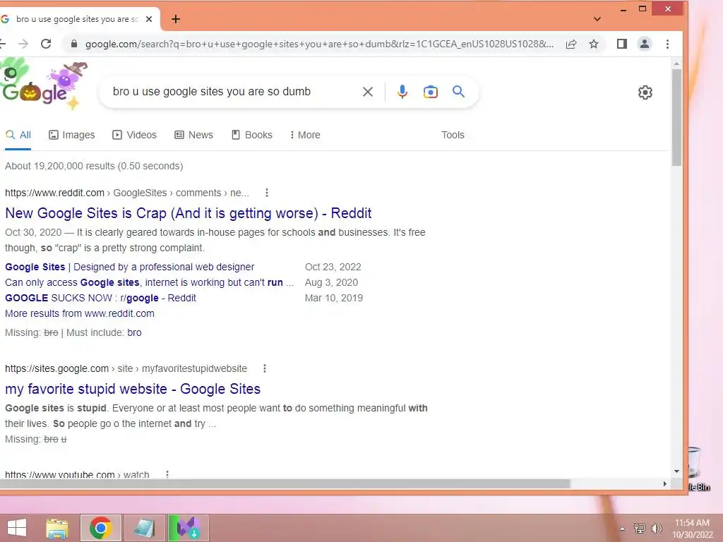
Task: Open More results from www.reddit.com
Action: pos(80,313)
